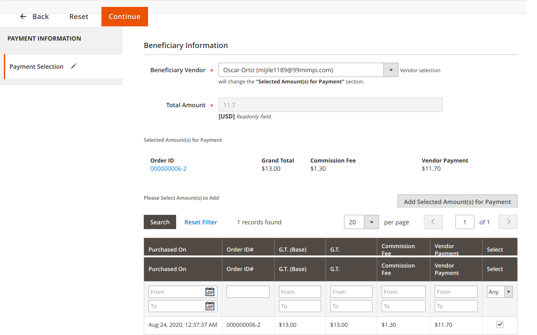The width and height of the screenshot is (537, 335).
Task: Click the Order ID# filter input field
Action: [x=248, y=292]
